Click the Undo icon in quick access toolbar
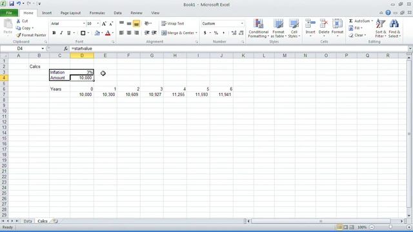 [19, 4]
